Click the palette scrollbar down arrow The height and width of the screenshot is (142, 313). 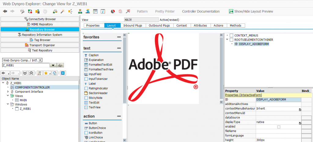pos(124,140)
